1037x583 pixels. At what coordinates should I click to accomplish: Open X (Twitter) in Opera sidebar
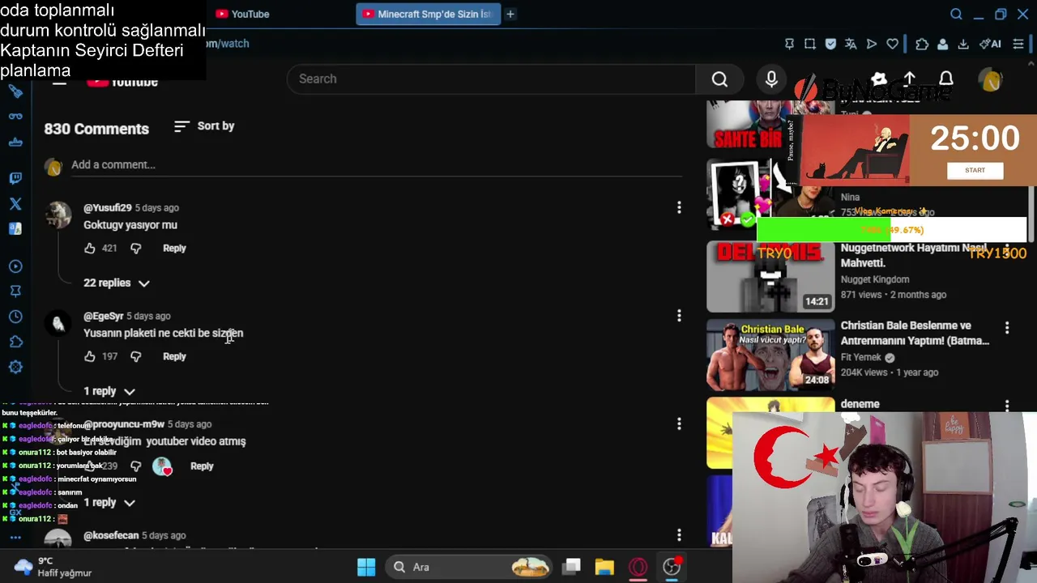pyautogui.click(x=15, y=204)
